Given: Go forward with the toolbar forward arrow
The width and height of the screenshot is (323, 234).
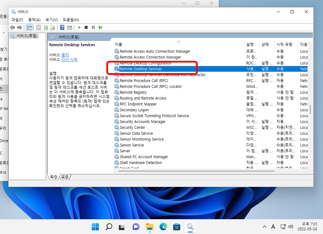Looking at the screenshot, I should (x=19, y=28).
